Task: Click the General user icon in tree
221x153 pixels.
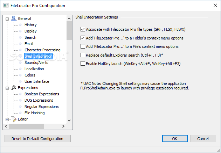Action: coord(14,19)
